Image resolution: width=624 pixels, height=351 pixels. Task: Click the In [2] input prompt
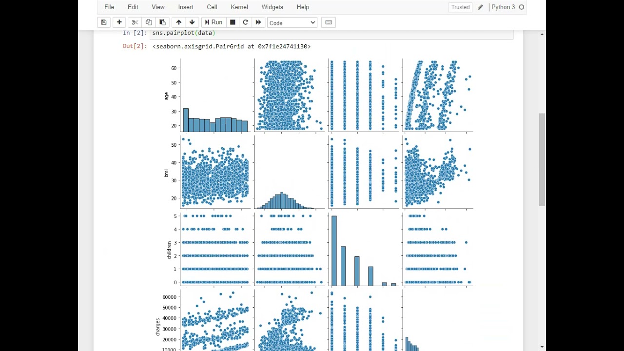pos(135,33)
